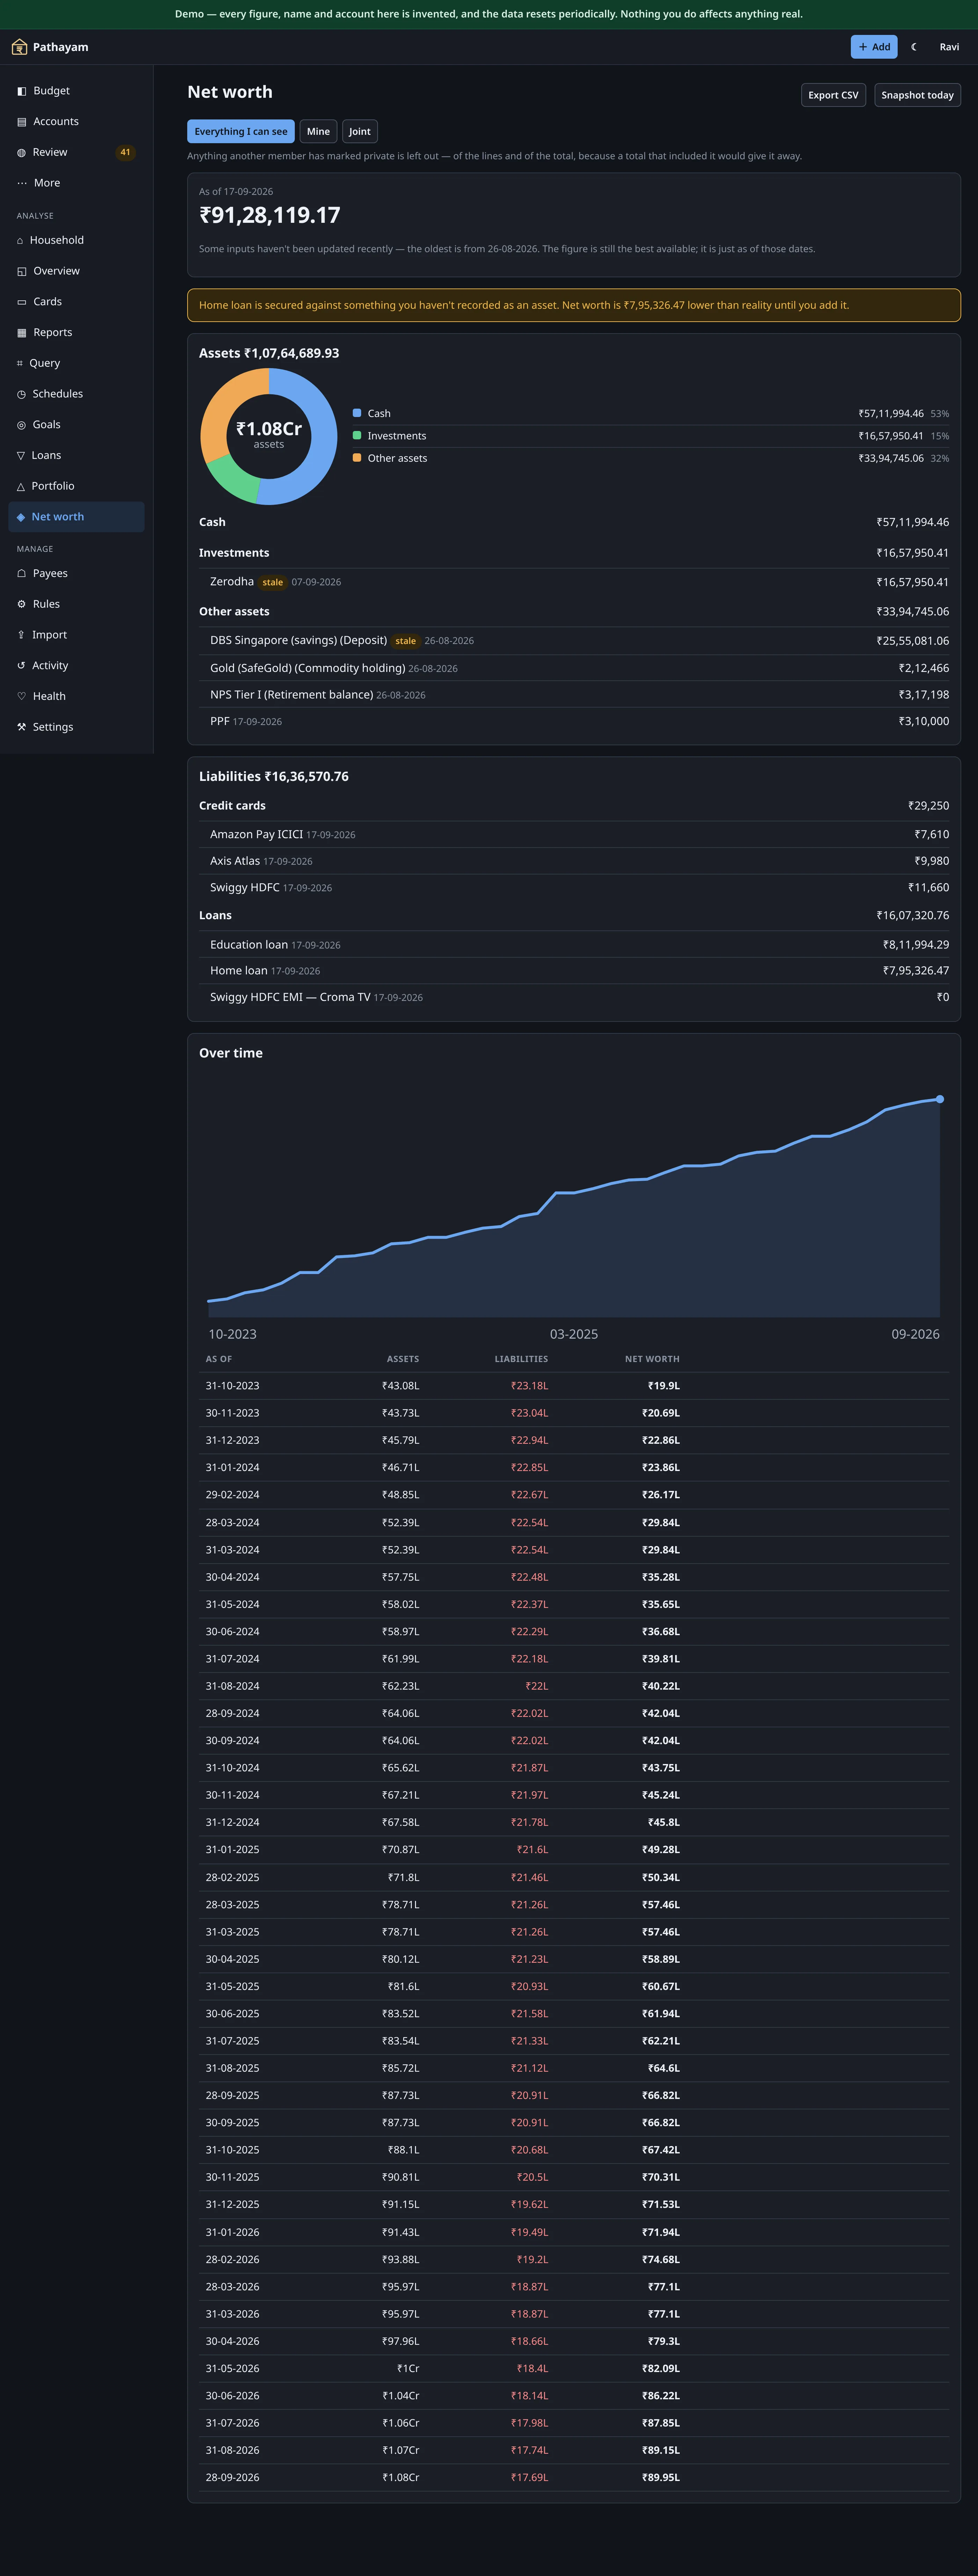Click the Loans group heading in Liabilities
Viewport: 978px width, 2576px height.
pos(215,916)
